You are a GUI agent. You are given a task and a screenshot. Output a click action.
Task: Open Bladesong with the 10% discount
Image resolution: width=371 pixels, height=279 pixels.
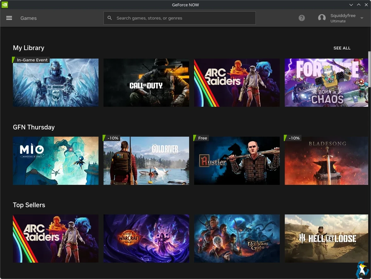click(x=326, y=161)
